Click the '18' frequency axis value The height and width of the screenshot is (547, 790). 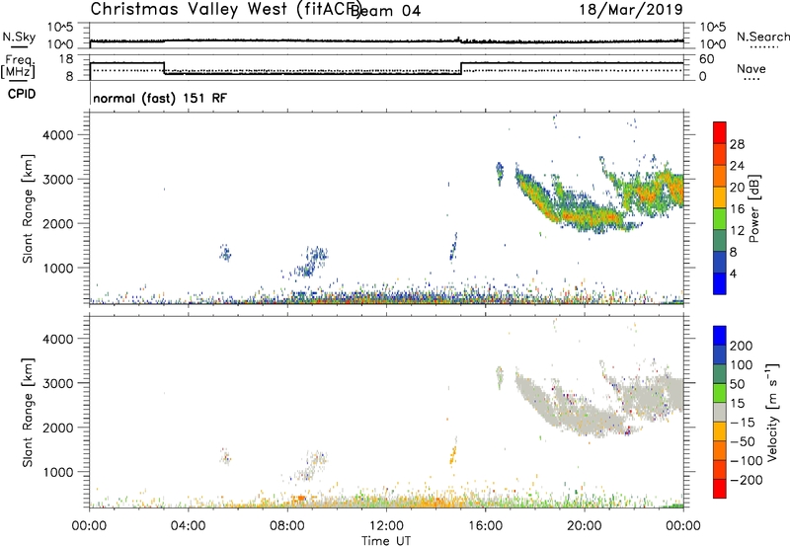pos(66,59)
